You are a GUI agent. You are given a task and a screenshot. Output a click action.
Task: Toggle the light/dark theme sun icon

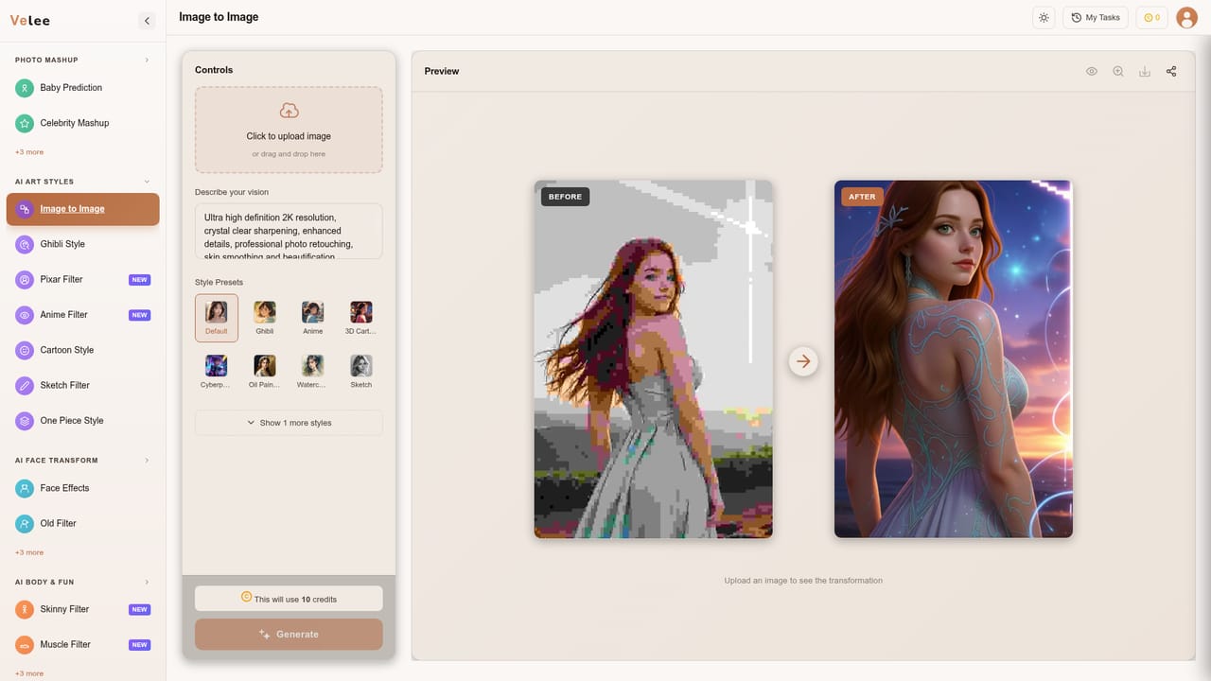pyautogui.click(x=1044, y=17)
